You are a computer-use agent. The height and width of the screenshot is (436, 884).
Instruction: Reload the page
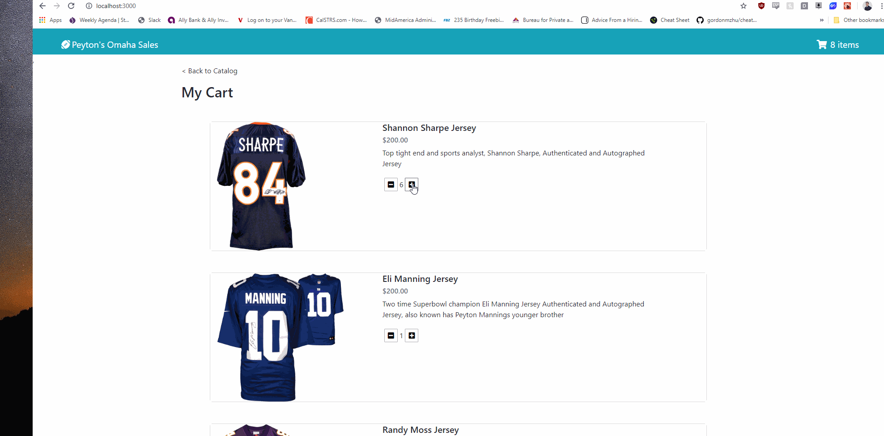[x=71, y=6]
